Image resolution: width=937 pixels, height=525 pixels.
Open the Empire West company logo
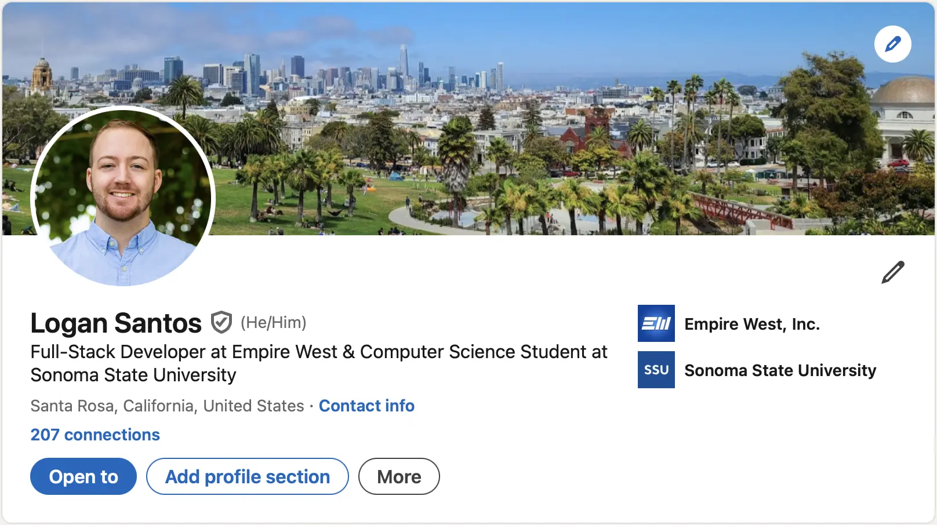tap(656, 323)
